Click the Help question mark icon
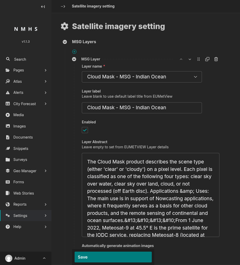Image resolution: width=240 pixels, height=265 pixels. 8,227
